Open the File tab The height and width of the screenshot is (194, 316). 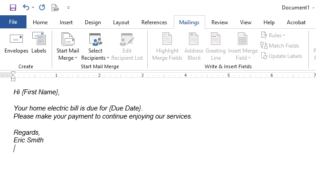tap(13, 22)
